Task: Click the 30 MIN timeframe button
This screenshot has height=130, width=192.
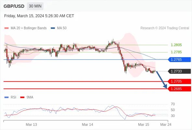Action: [x=35, y=6]
